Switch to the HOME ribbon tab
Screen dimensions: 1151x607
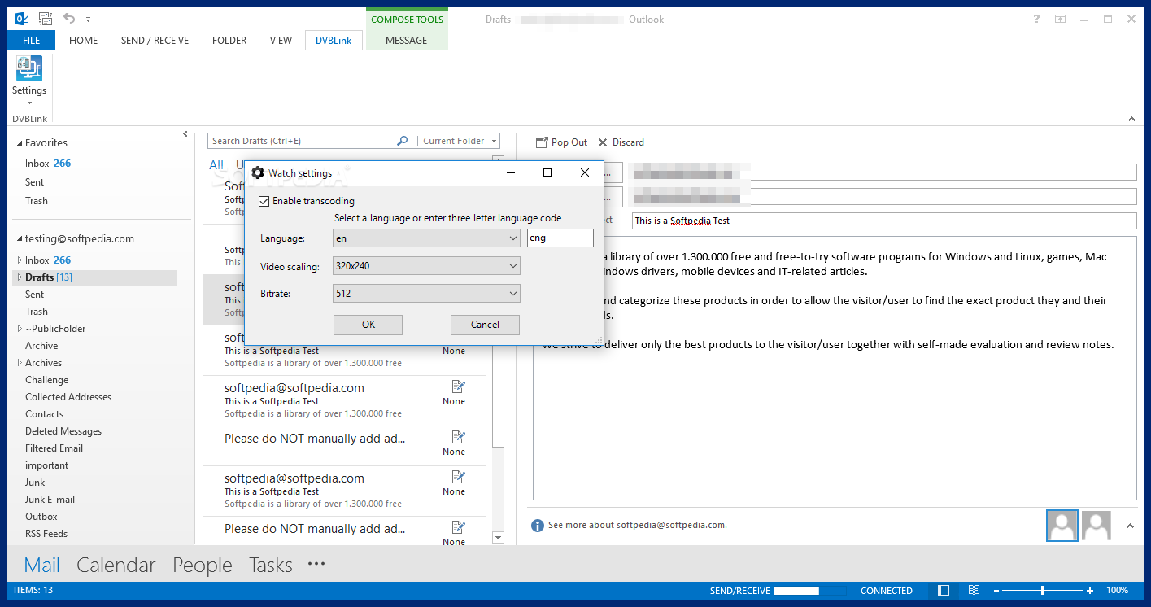point(83,41)
